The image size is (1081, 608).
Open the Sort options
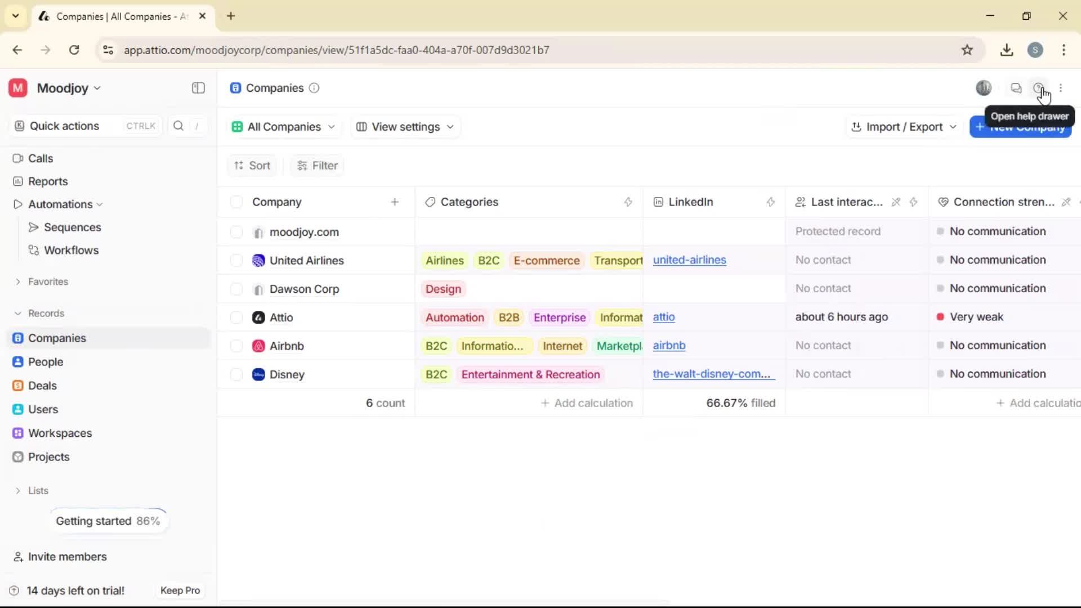pyautogui.click(x=252, y=165)
